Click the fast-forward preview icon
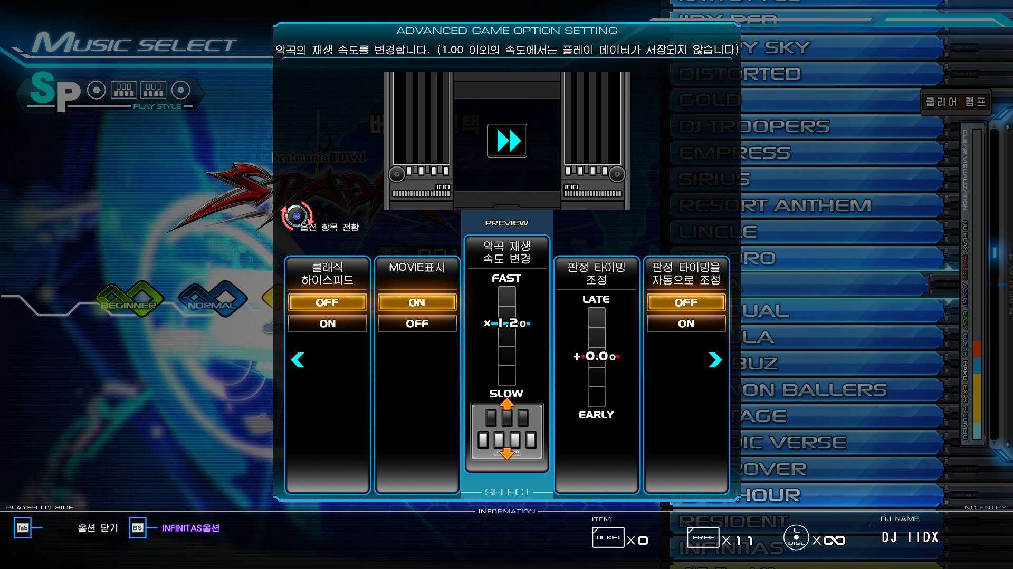The width and height of the screenshot is (1013, 569). tap(506, 141)
